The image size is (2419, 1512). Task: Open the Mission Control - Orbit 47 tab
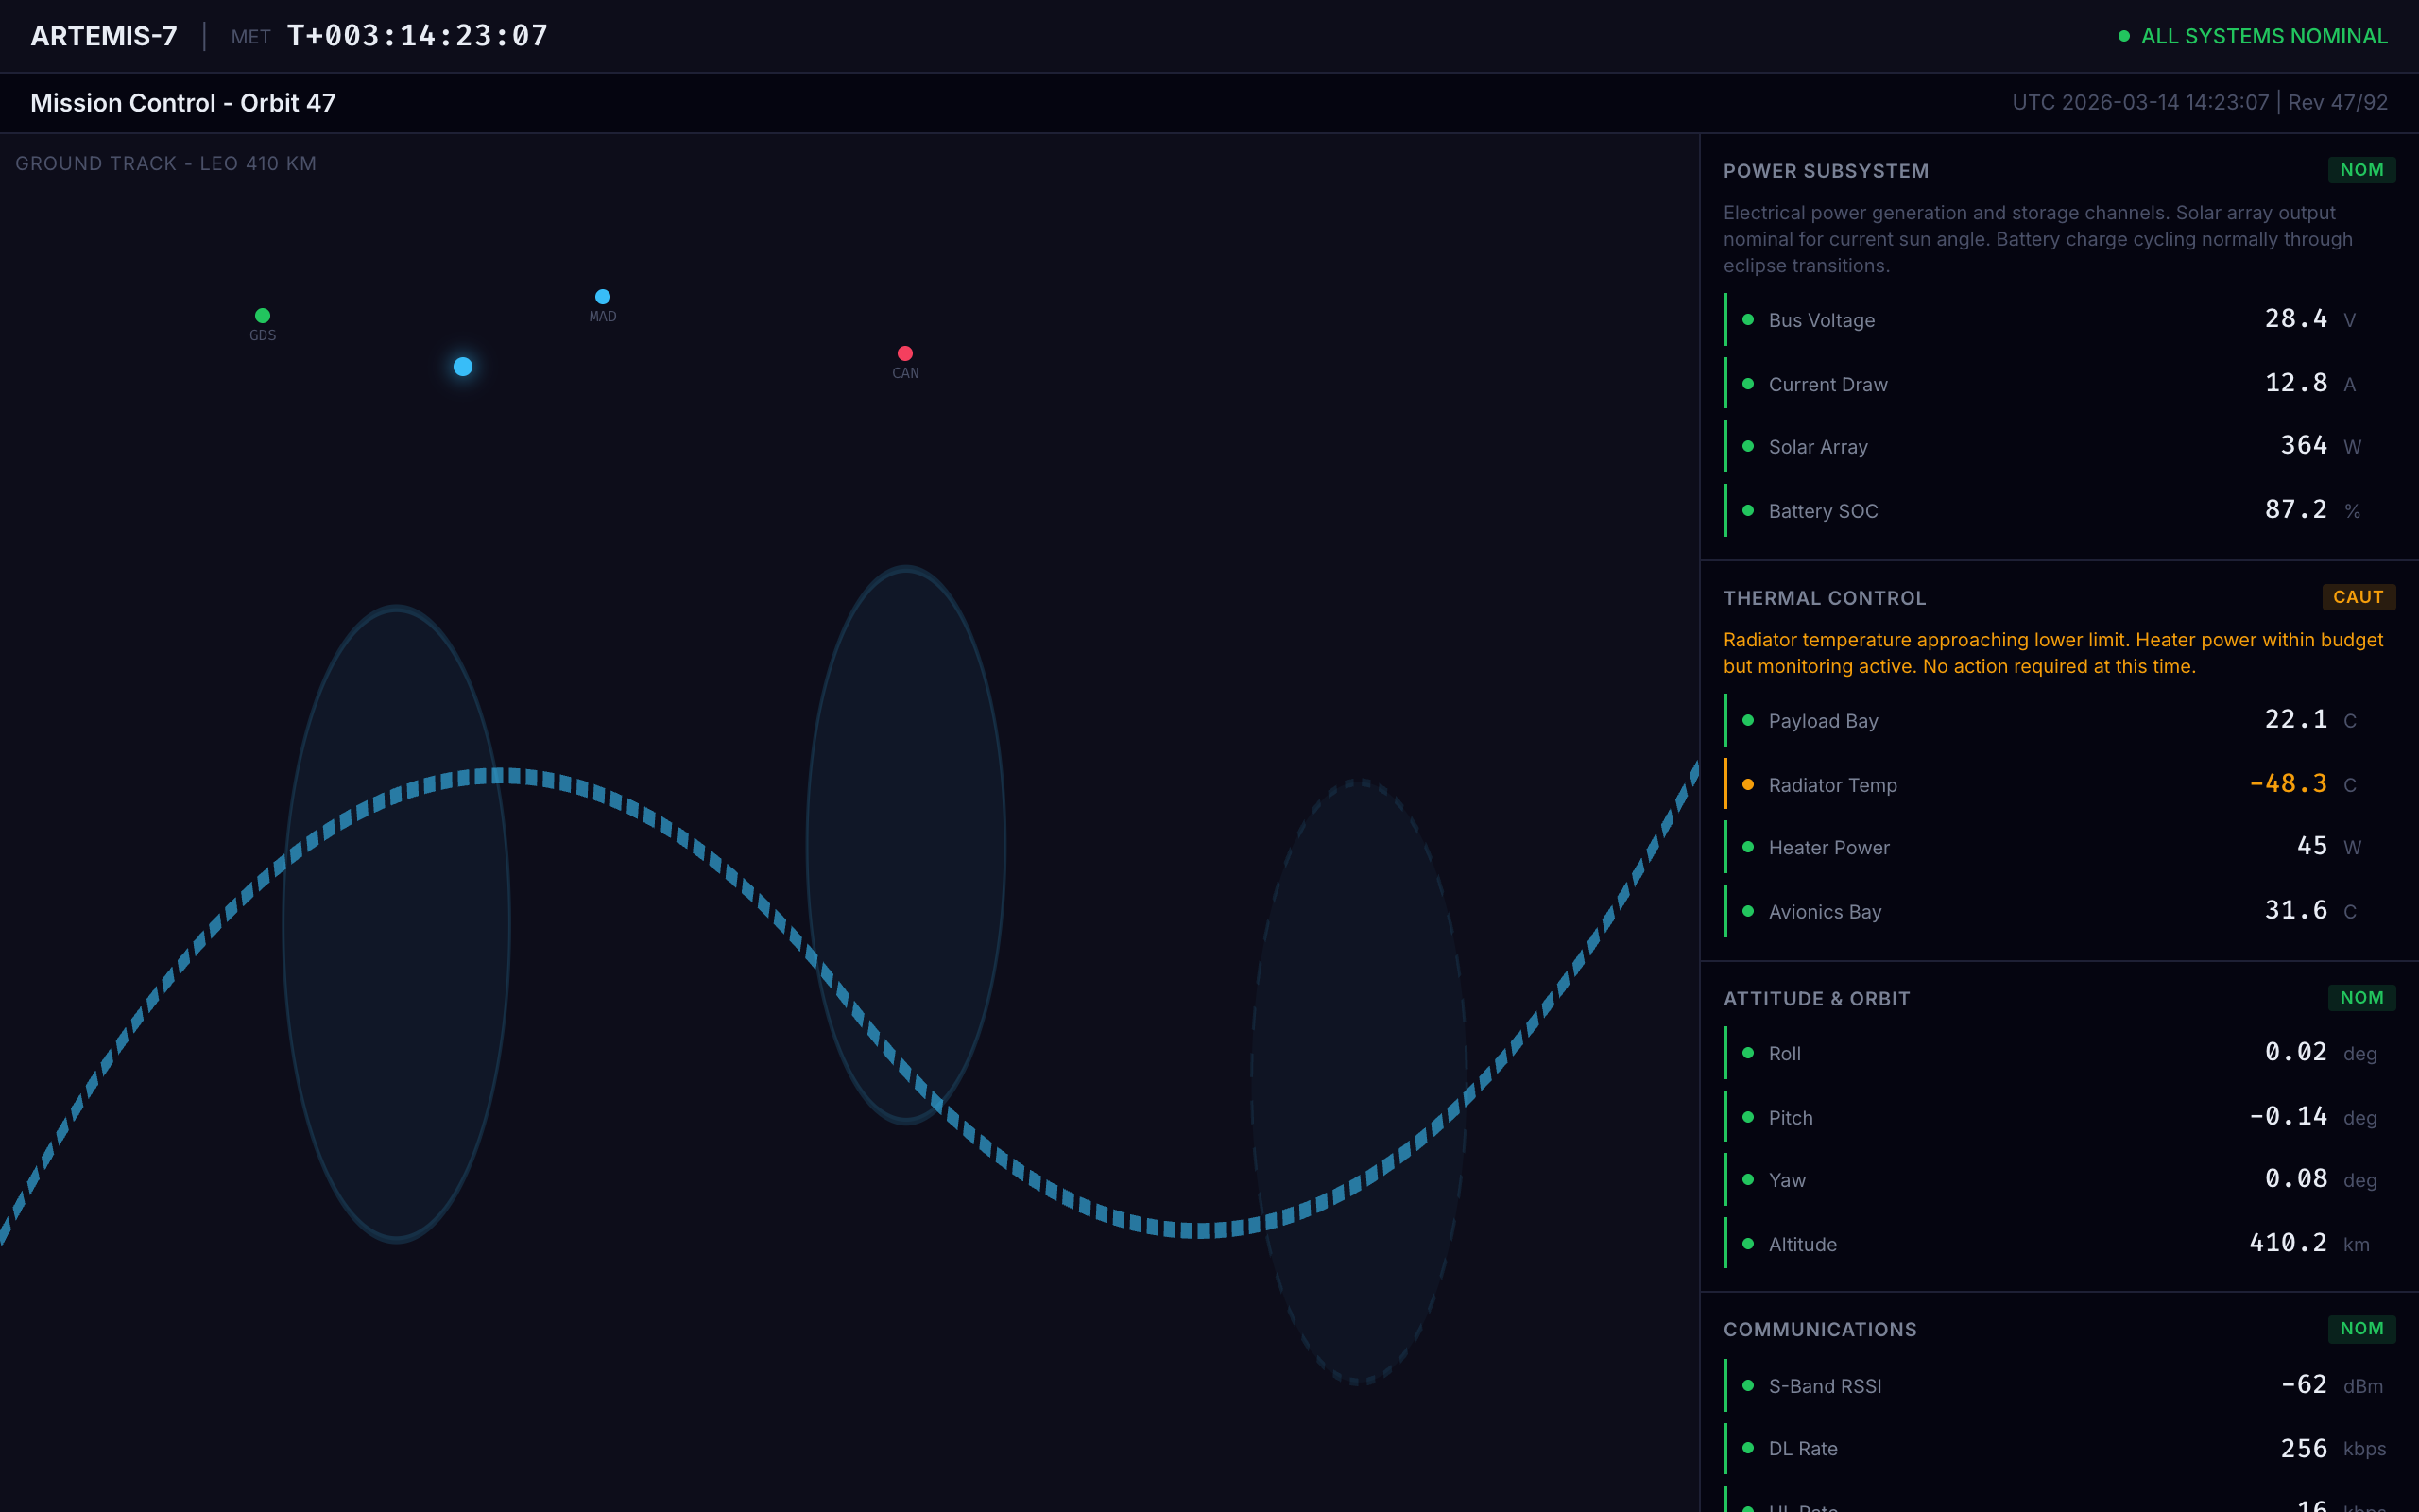point(184,102)
